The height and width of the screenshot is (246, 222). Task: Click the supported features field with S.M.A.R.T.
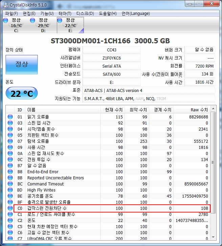point(149,99)
